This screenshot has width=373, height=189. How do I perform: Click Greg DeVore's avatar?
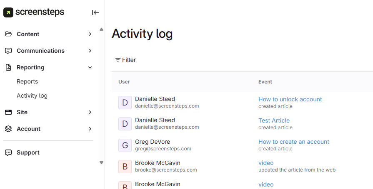pyautogui.click(x=125, y=145)
